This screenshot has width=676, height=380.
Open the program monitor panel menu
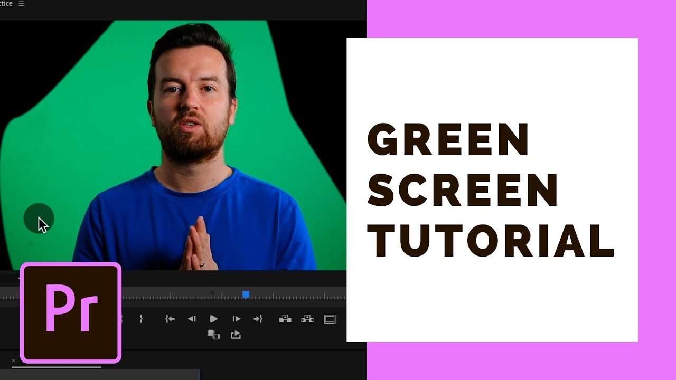(21, 4)
